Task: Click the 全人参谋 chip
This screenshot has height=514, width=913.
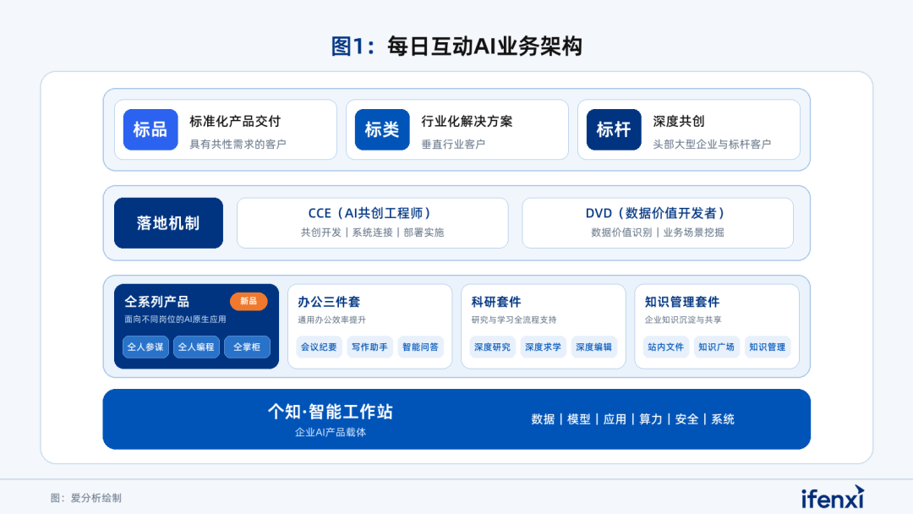Action: pyautogui.click(x=145, y=347)
